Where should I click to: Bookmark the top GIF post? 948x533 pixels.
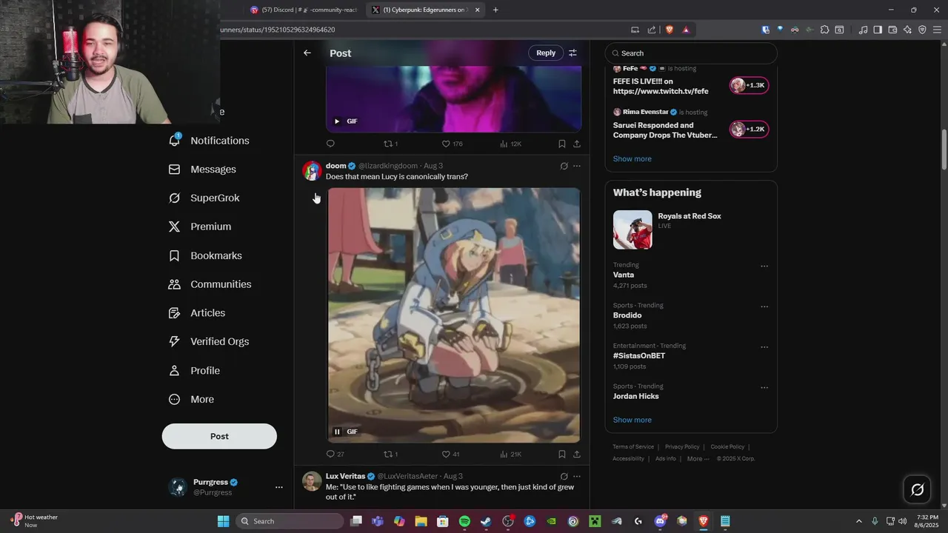click(x=562, y=144)
